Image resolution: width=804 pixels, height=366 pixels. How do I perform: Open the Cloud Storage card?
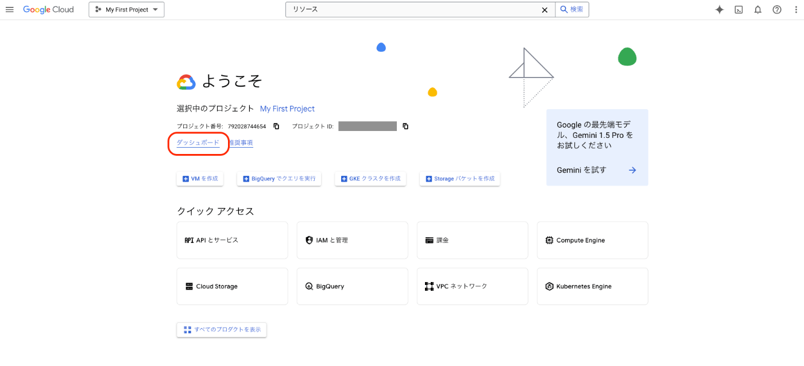click(x=232, y=286)
